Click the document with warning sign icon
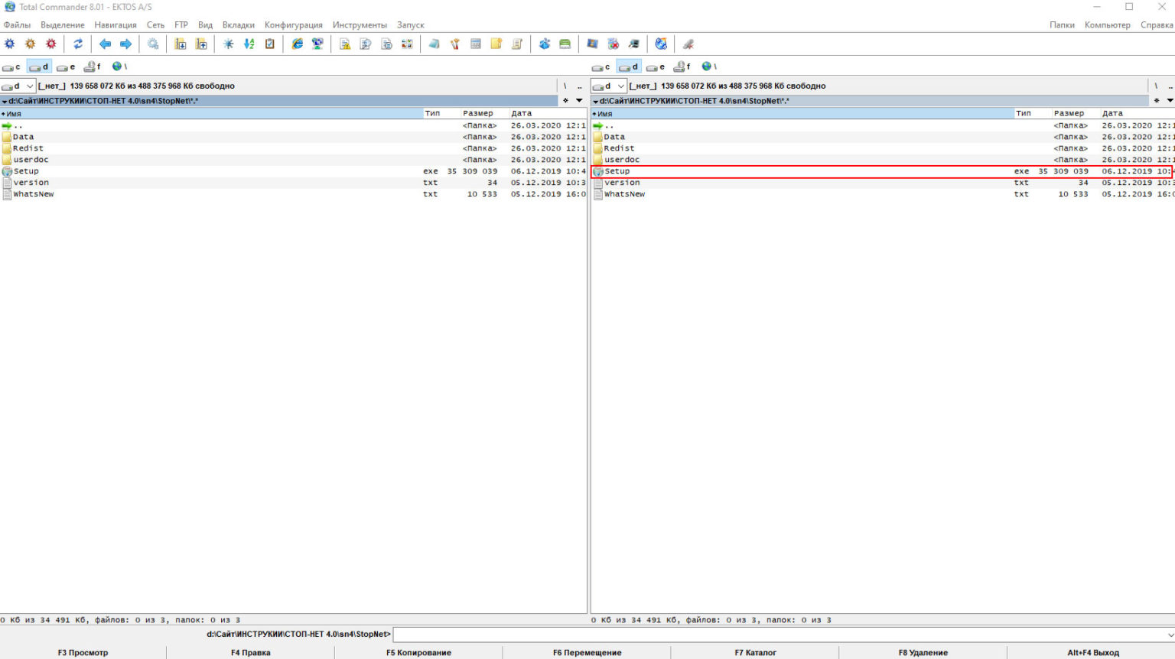The image size is (1175, 659). coord(345,44)
